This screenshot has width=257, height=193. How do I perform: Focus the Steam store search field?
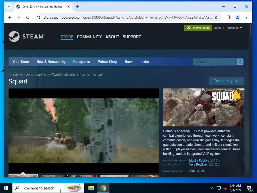pos(215,62)
